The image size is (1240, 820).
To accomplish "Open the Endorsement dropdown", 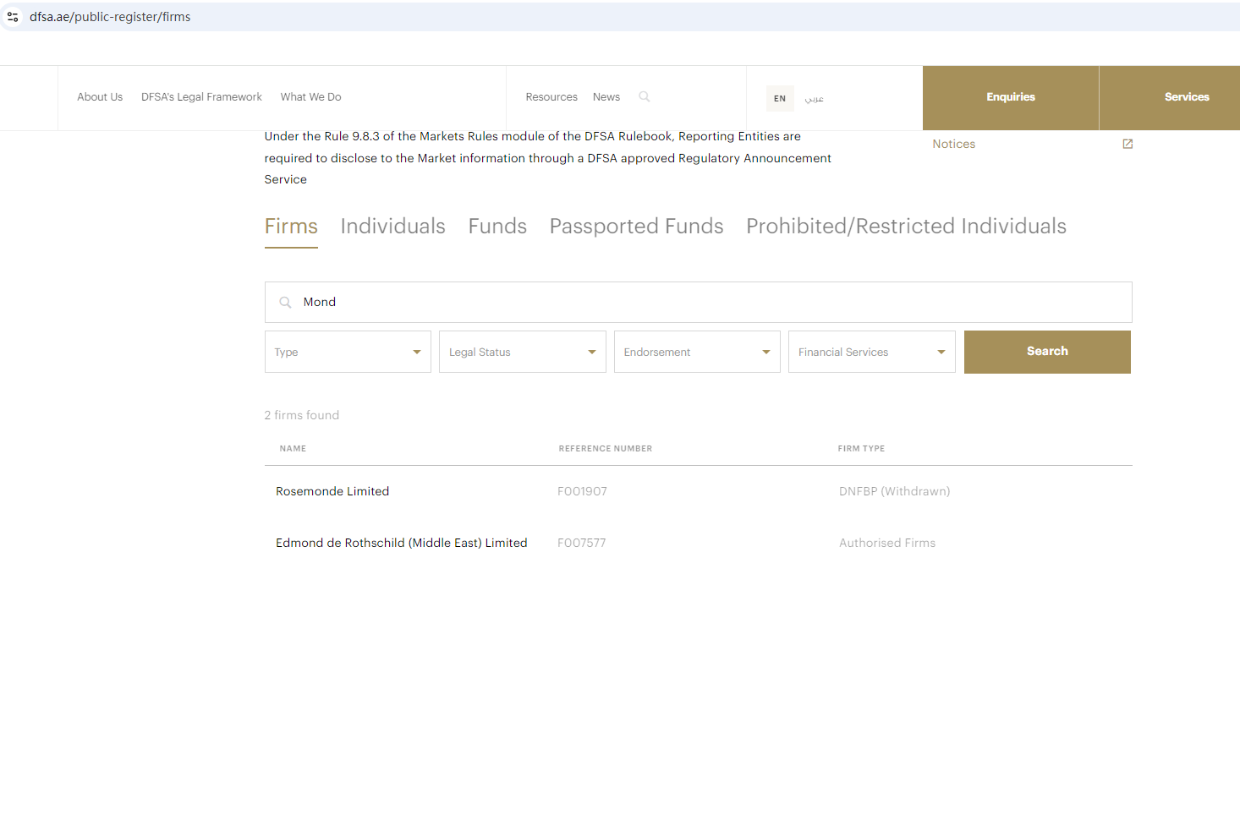I will [x=697, y=353].
